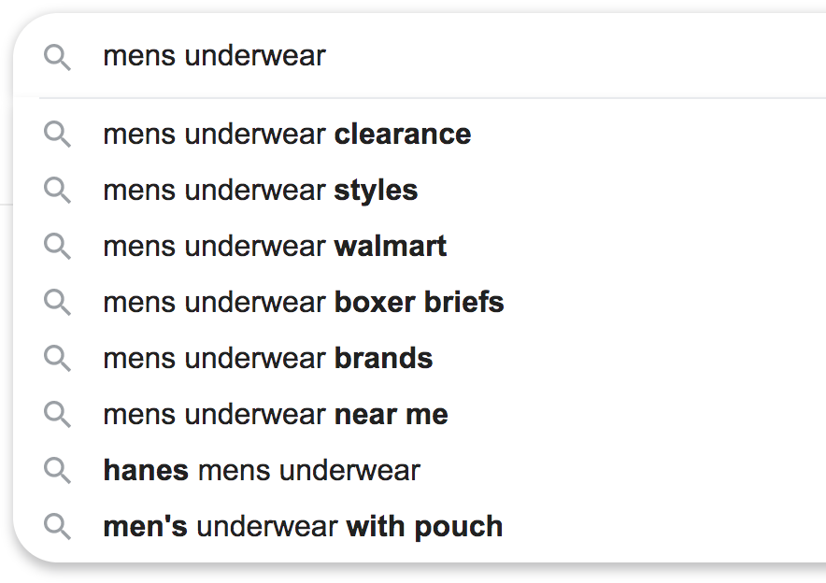Click the magnifier icon next to 'mens underwear brands'
This screenshot has height=583, width=826.
point(57,359)
